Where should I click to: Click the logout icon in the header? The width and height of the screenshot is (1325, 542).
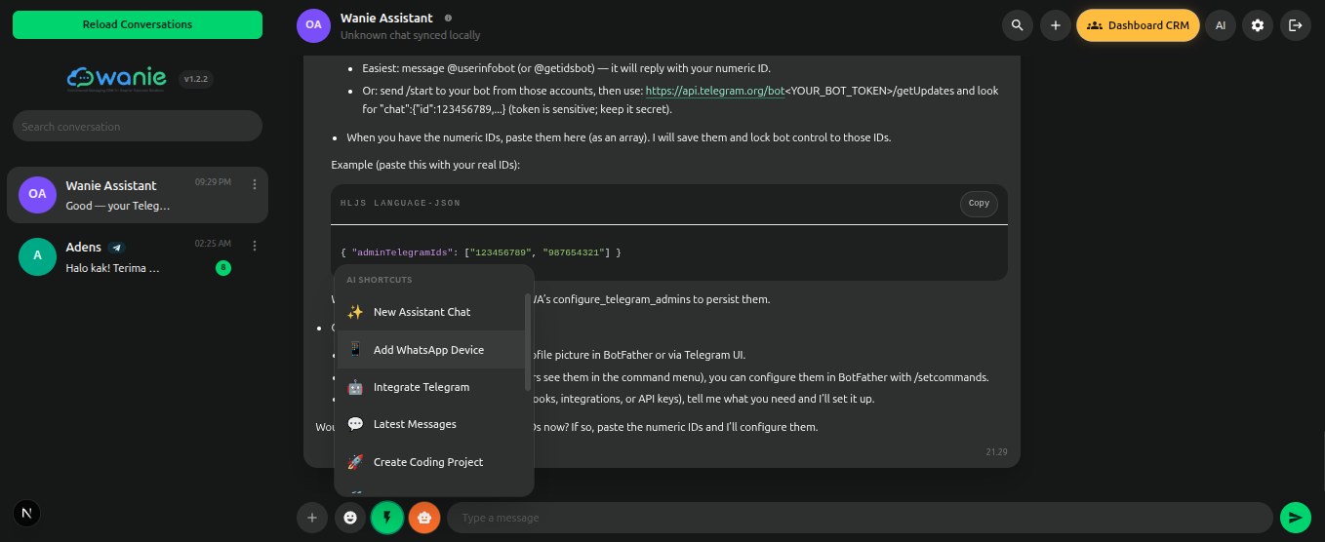(x=1295, y=25)
